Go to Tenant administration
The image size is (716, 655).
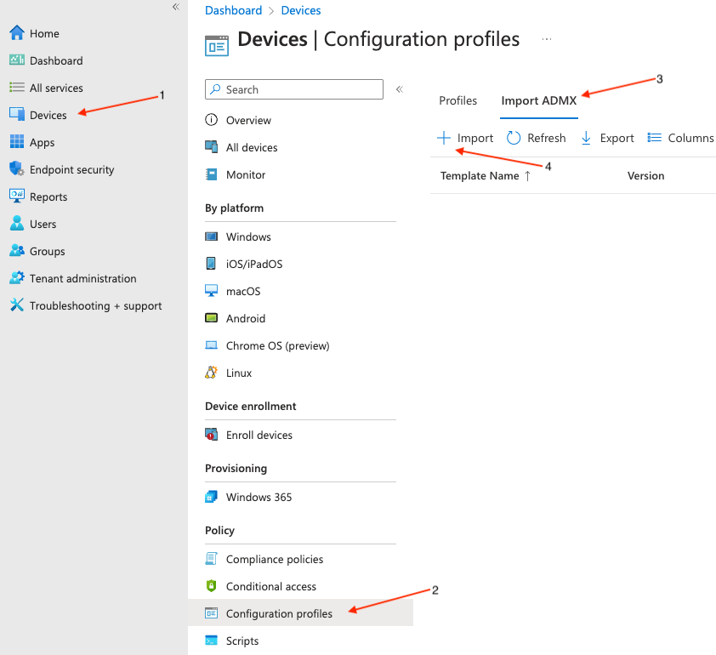click(83, 278)
